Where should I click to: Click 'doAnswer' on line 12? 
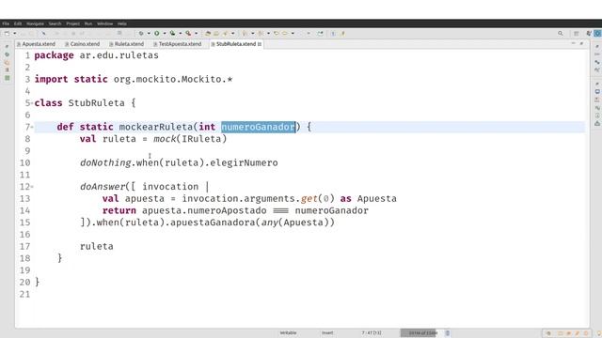pyautogui.click(x=103, y=187)
